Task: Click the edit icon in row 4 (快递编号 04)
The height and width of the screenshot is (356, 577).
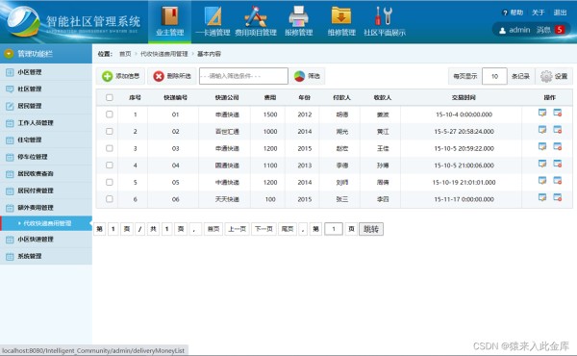Action: tap(542, 164)
